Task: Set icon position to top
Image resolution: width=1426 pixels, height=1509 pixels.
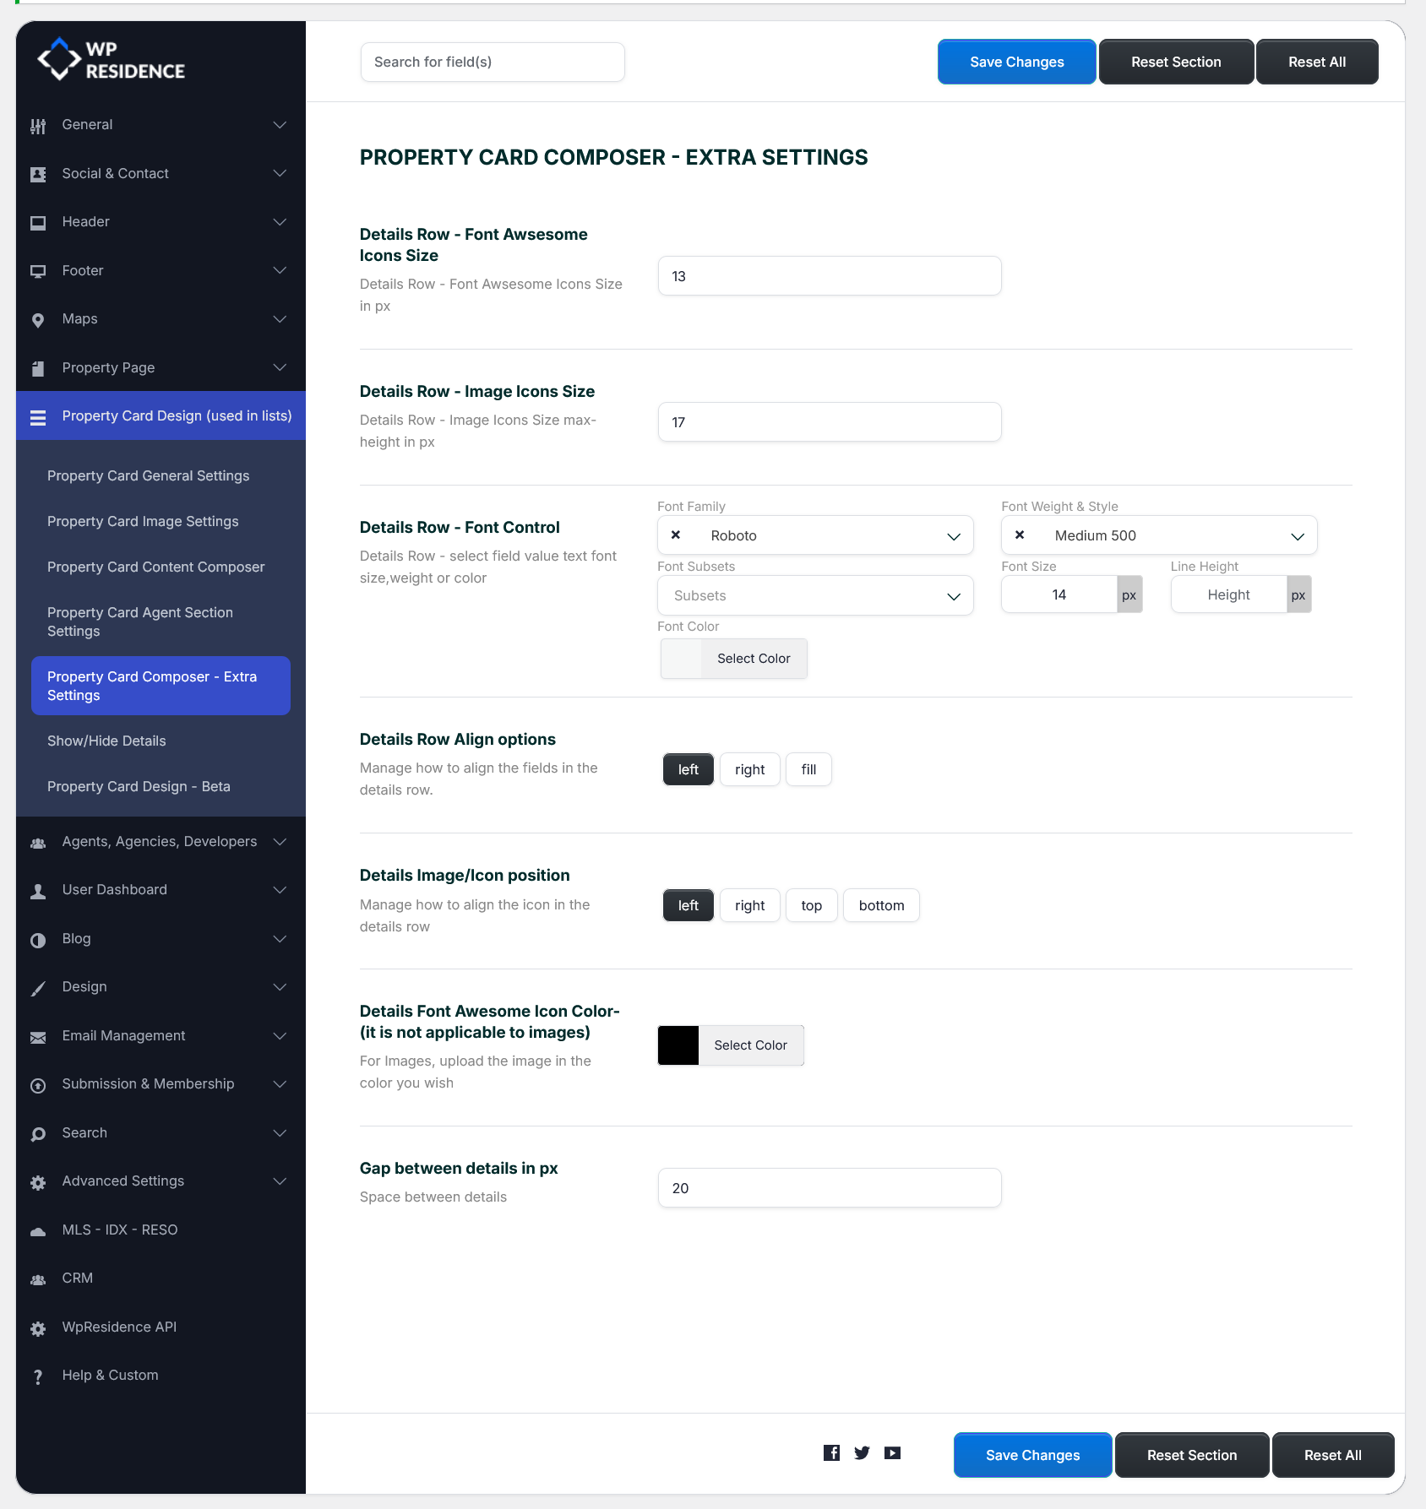Action: [x=811, y=905]
